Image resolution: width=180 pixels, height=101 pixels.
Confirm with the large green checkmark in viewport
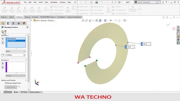(x=168, y=25)
